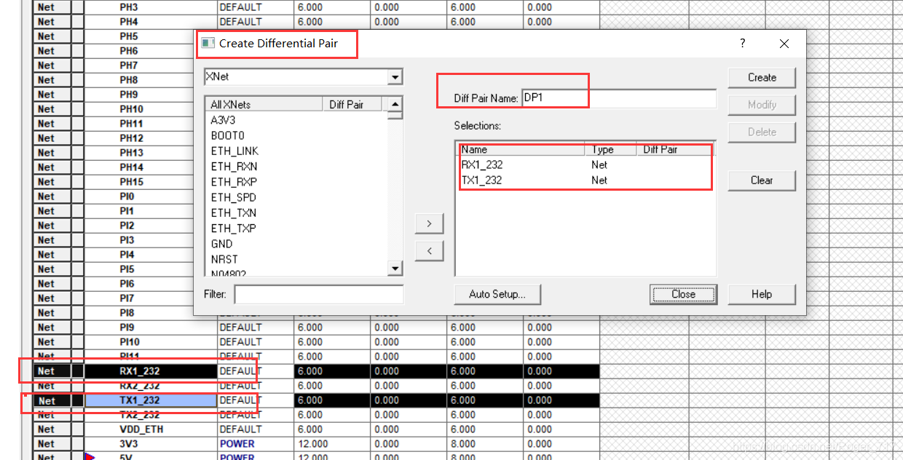
Task: Select ETH_RXN in the XNets list
Action: click(234, 166)
